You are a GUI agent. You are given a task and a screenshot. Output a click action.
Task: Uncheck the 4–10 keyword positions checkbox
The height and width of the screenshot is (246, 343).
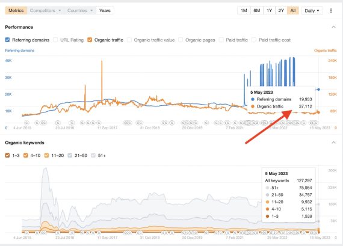pos(26,155)
